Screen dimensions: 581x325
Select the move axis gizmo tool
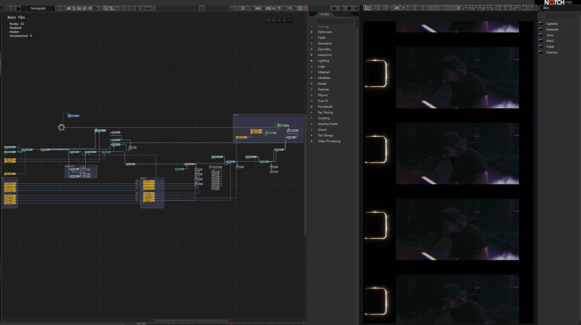[x=368, y=8]
